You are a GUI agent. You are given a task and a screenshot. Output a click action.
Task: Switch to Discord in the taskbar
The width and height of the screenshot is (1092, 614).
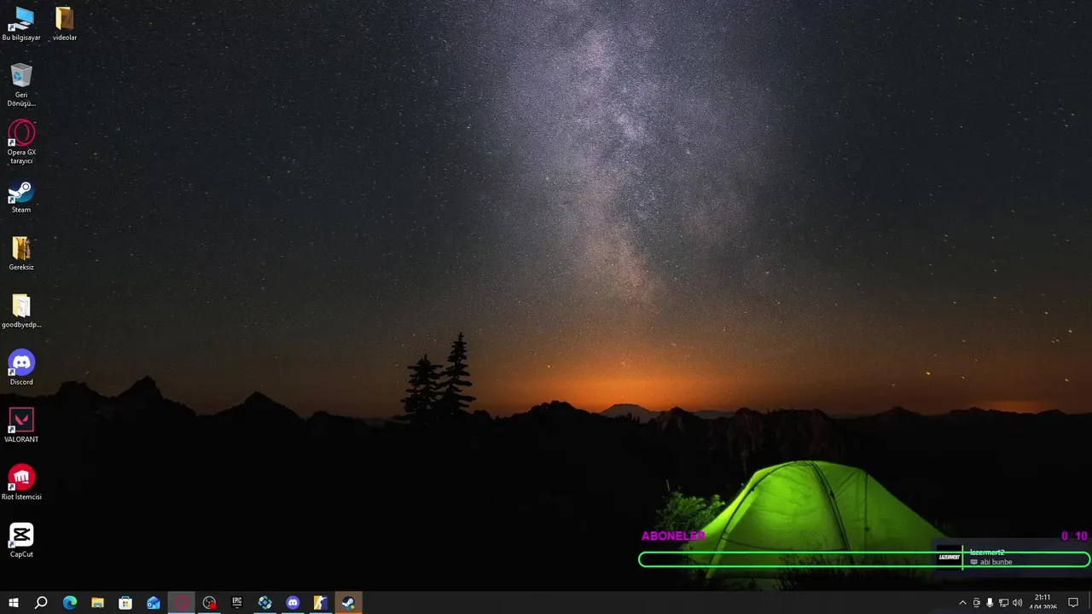coord(293,603)
